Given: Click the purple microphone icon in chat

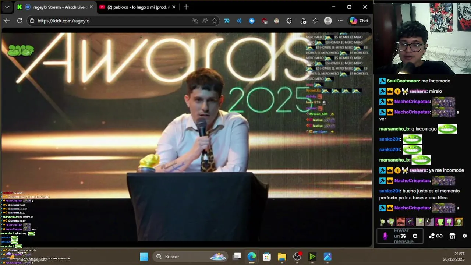Looking at the screenshot, I should [x=385, y=236].
